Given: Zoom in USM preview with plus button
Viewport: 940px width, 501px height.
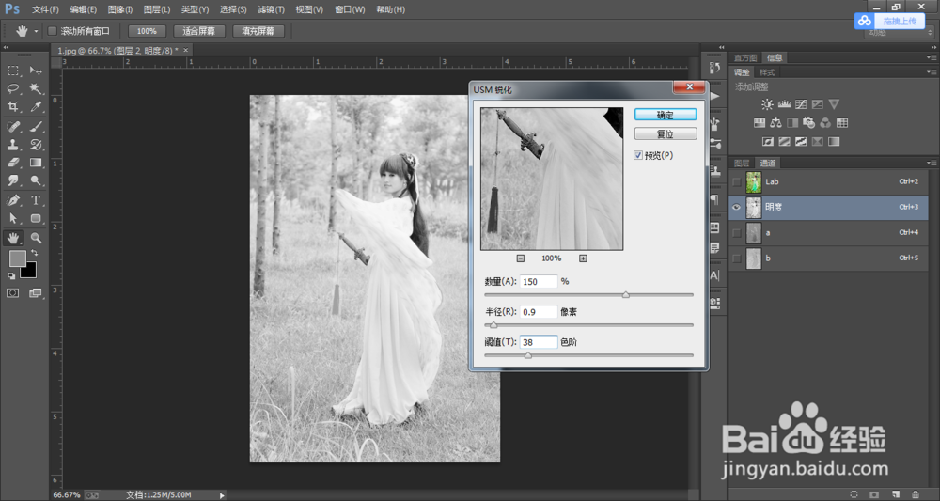Looking at the screenshot, I should click(x=584, y=258).
